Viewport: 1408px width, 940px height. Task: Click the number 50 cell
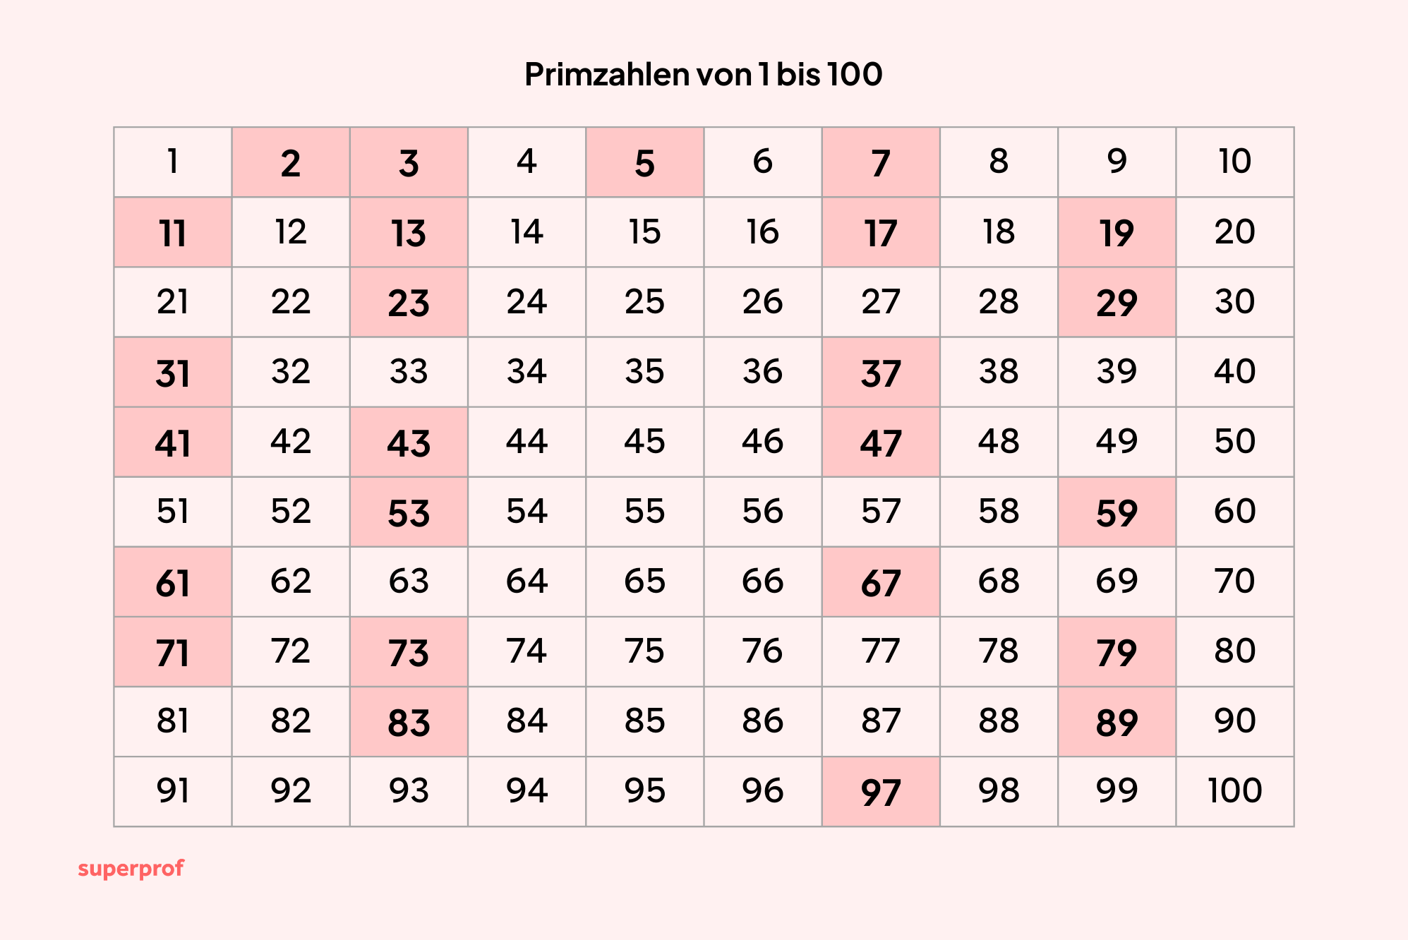[1235, 442]
